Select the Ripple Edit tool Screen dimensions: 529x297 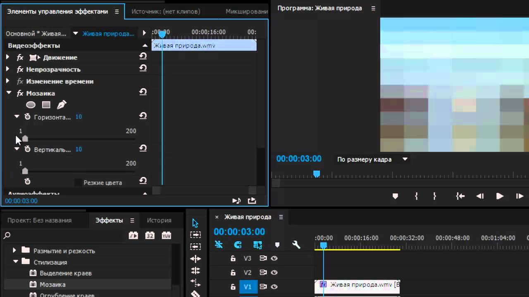point(195,259)
